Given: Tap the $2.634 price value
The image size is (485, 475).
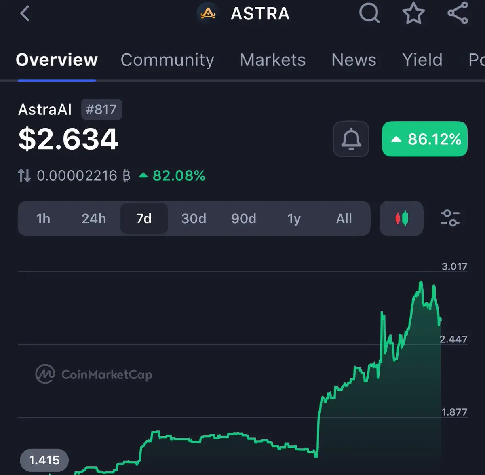Looking at the screenshot, I should [68, 139].
